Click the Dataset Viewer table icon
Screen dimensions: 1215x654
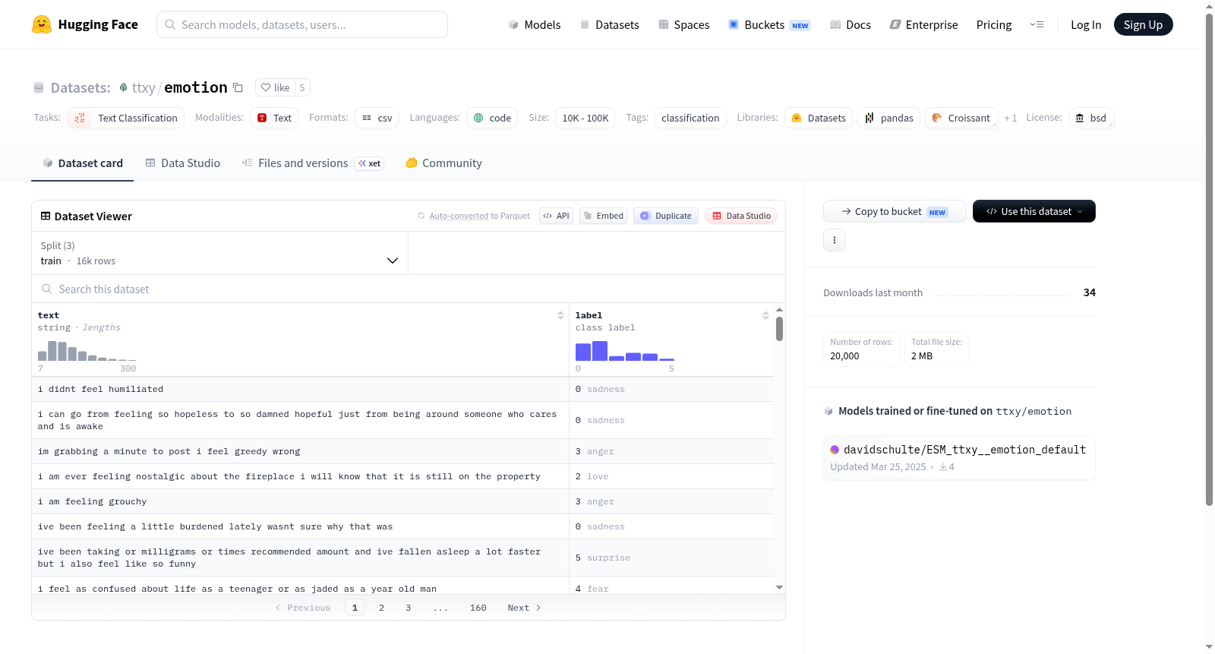pyautogui.click(x=46, y=216)
